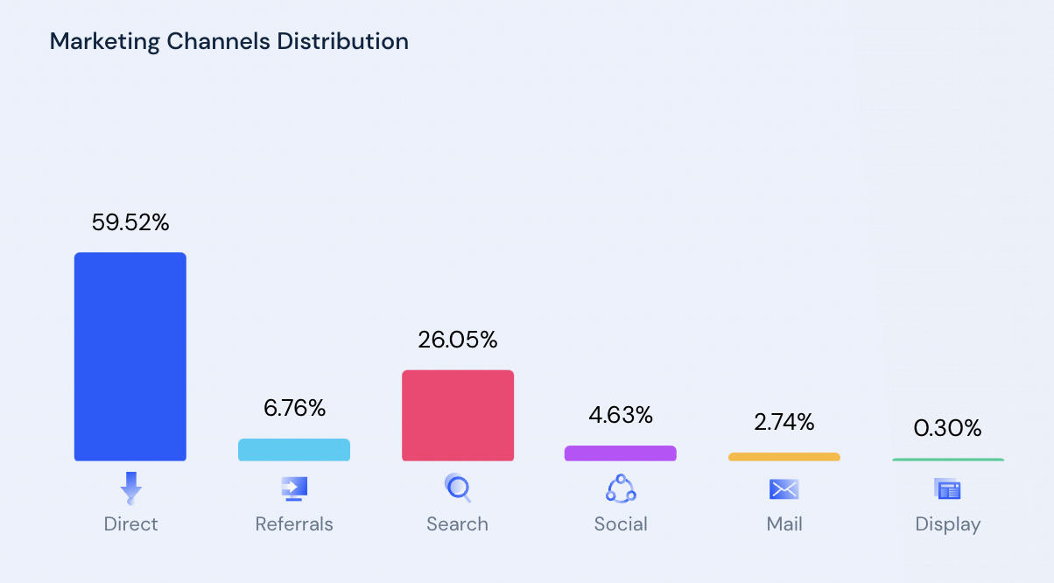Screen dimensions: 1054x583
Task: Select the orange Mail traffic bar
Action: [784, 457]
